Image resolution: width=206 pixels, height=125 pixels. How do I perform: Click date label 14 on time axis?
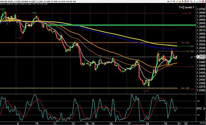(x=87, y=124)
